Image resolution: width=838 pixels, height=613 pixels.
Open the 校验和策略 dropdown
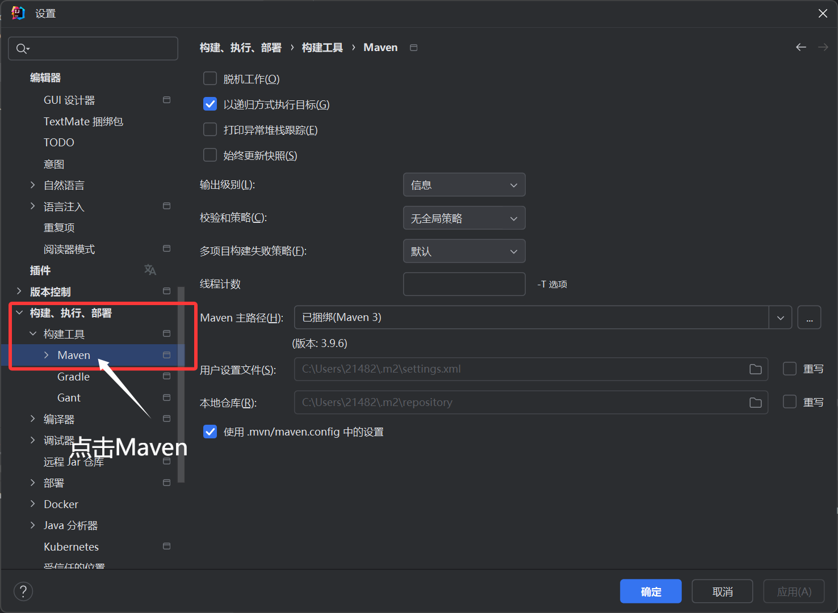pyautogui.click(x=464, y=218)
